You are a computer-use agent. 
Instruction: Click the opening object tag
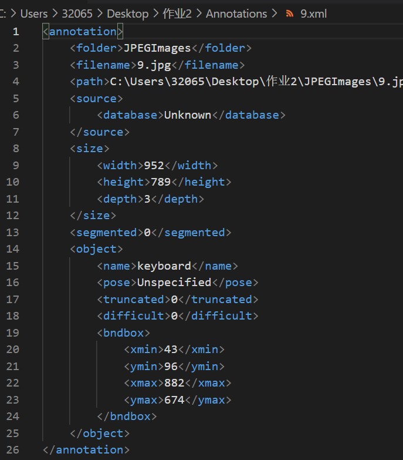click(x=96, y=249)
